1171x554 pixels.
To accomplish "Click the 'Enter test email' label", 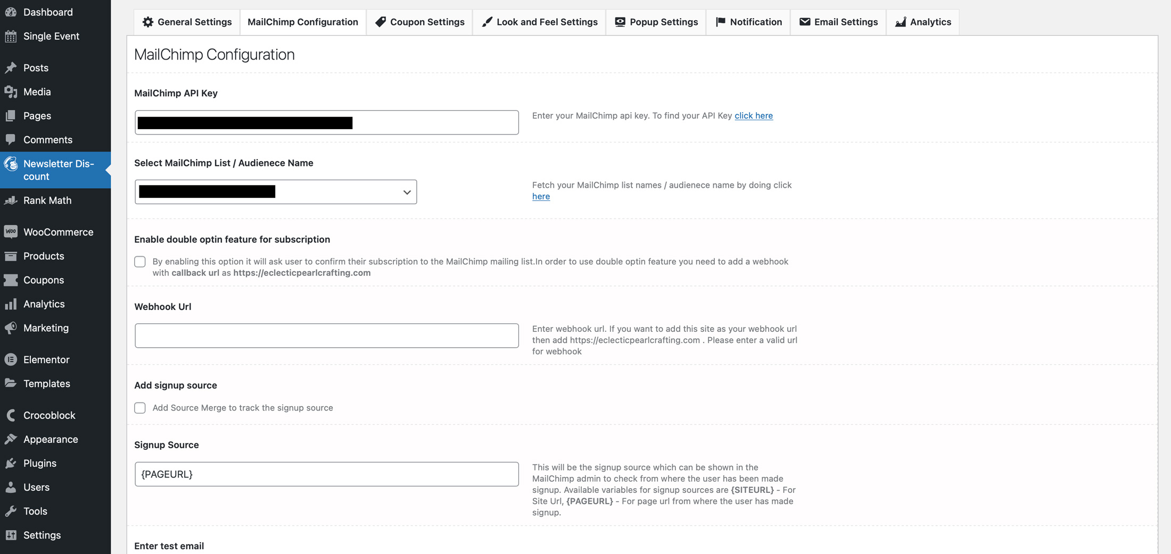I will click(x=169, y=546).
